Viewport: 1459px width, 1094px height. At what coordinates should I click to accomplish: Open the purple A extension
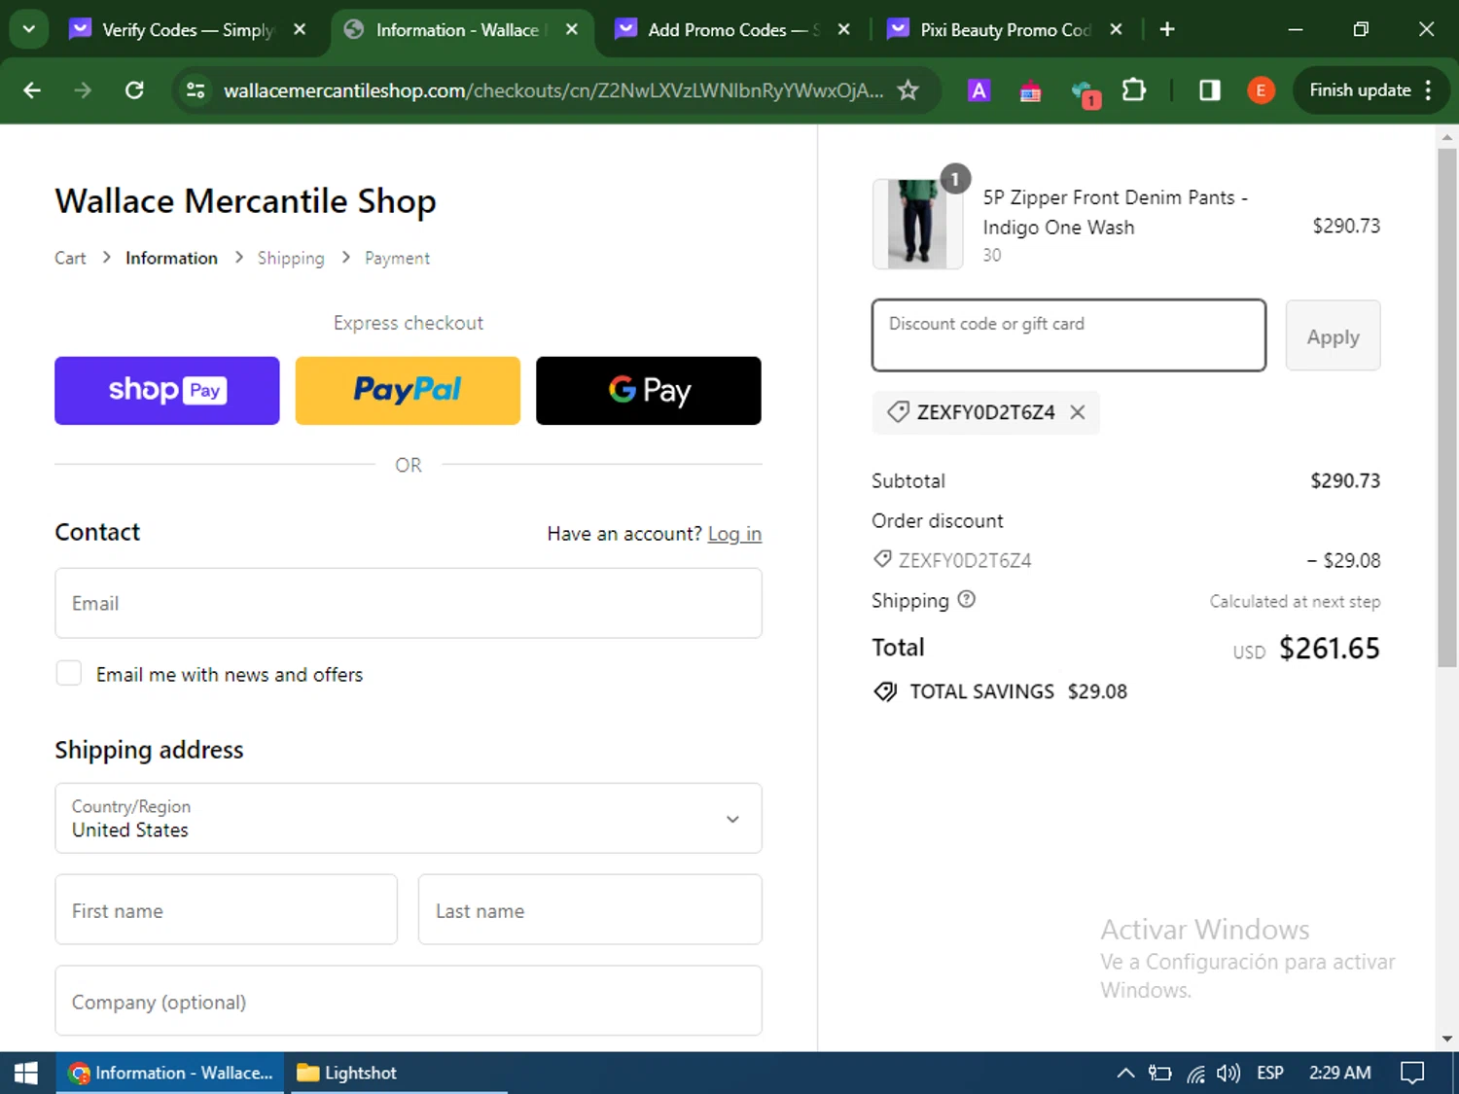pos(979,90)
